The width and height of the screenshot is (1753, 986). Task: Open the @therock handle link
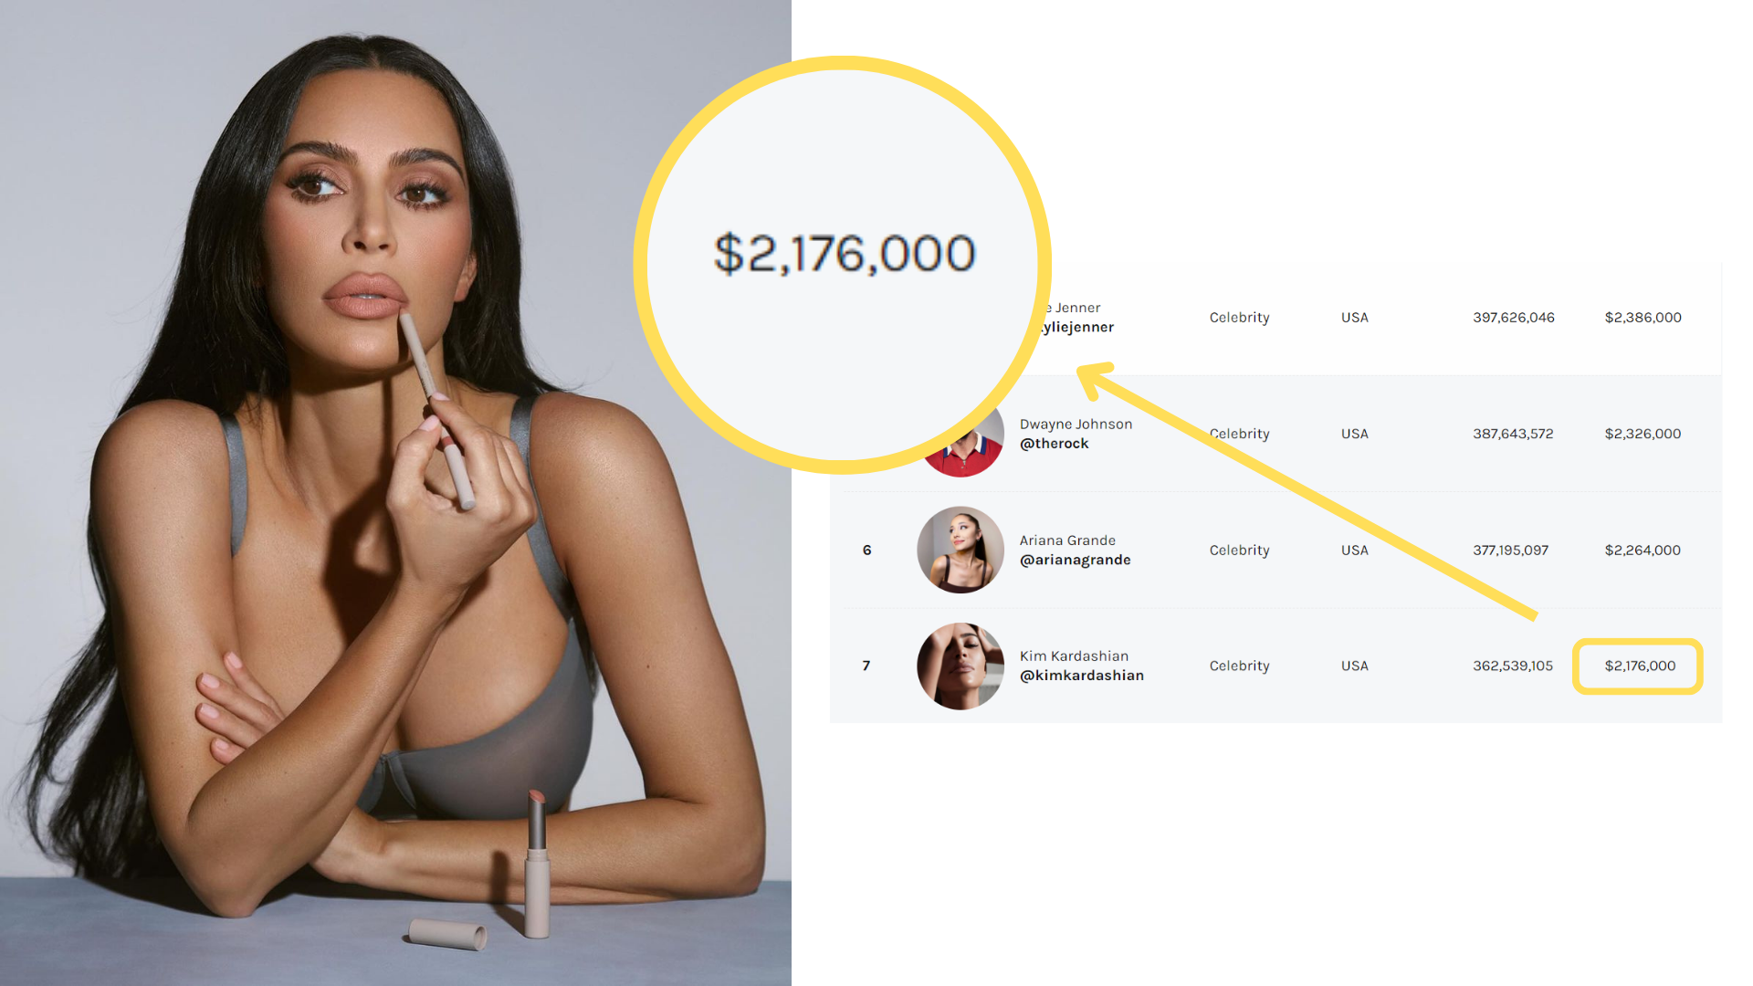pos(1054,444)
